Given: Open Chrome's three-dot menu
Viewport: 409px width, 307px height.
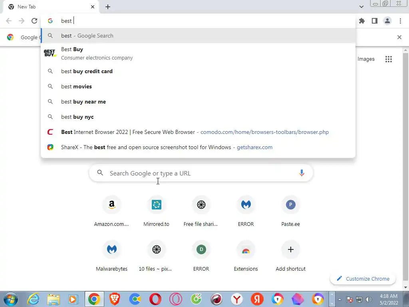Looking at the screenshot, I should 400,21.
